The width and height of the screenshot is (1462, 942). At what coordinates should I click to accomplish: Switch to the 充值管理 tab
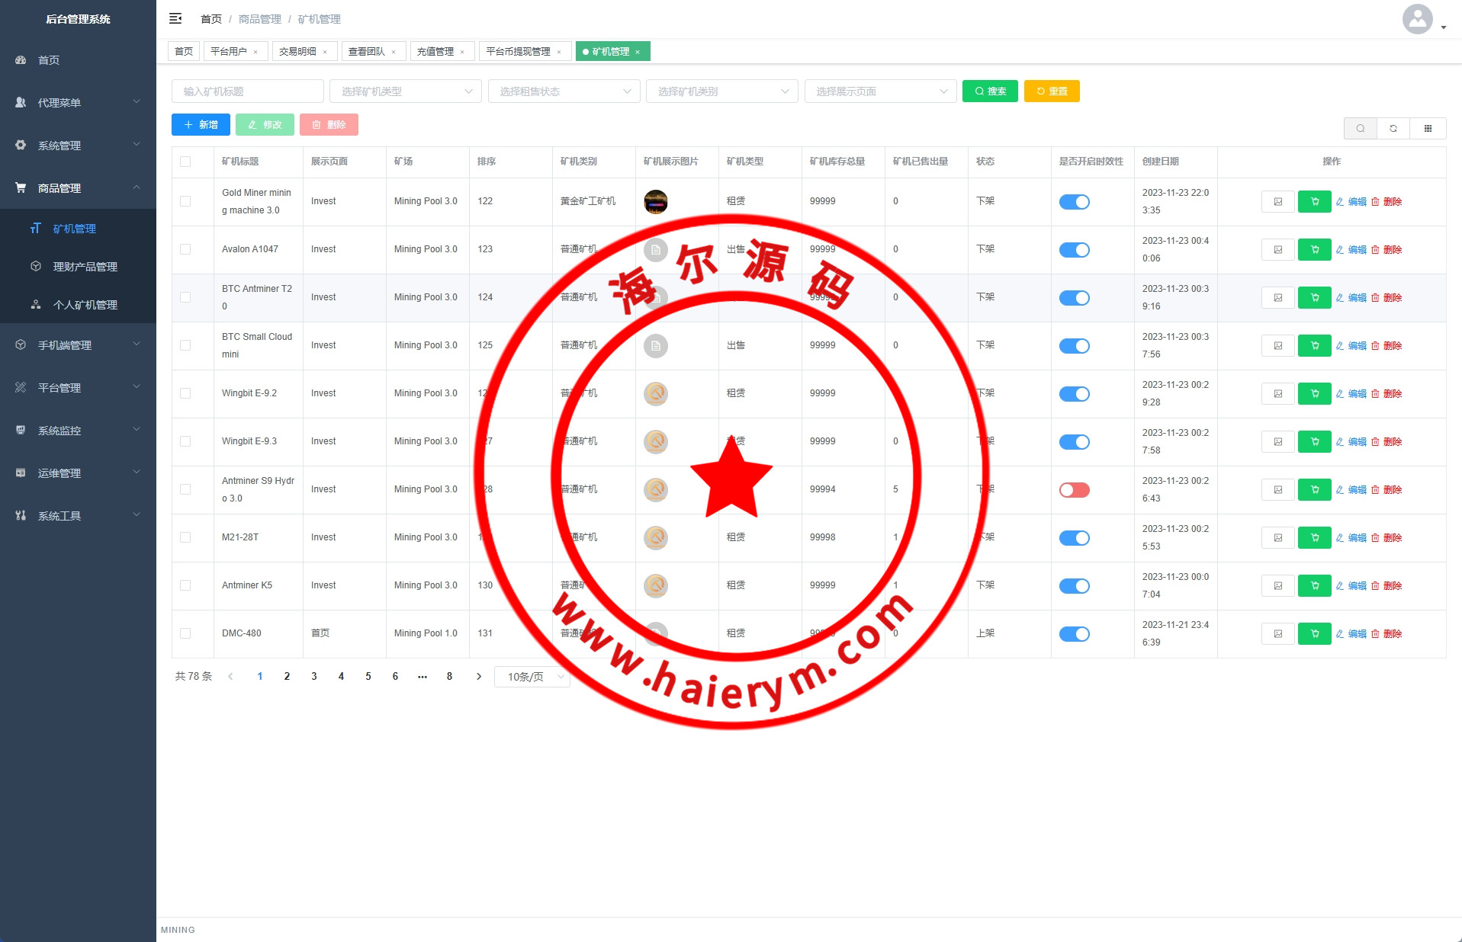click(x=435, y=52)
